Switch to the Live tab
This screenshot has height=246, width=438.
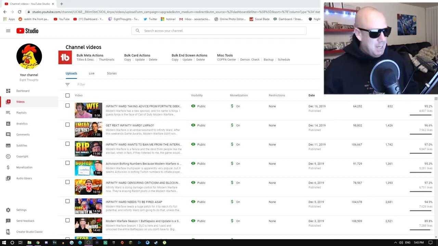point(92,73)
